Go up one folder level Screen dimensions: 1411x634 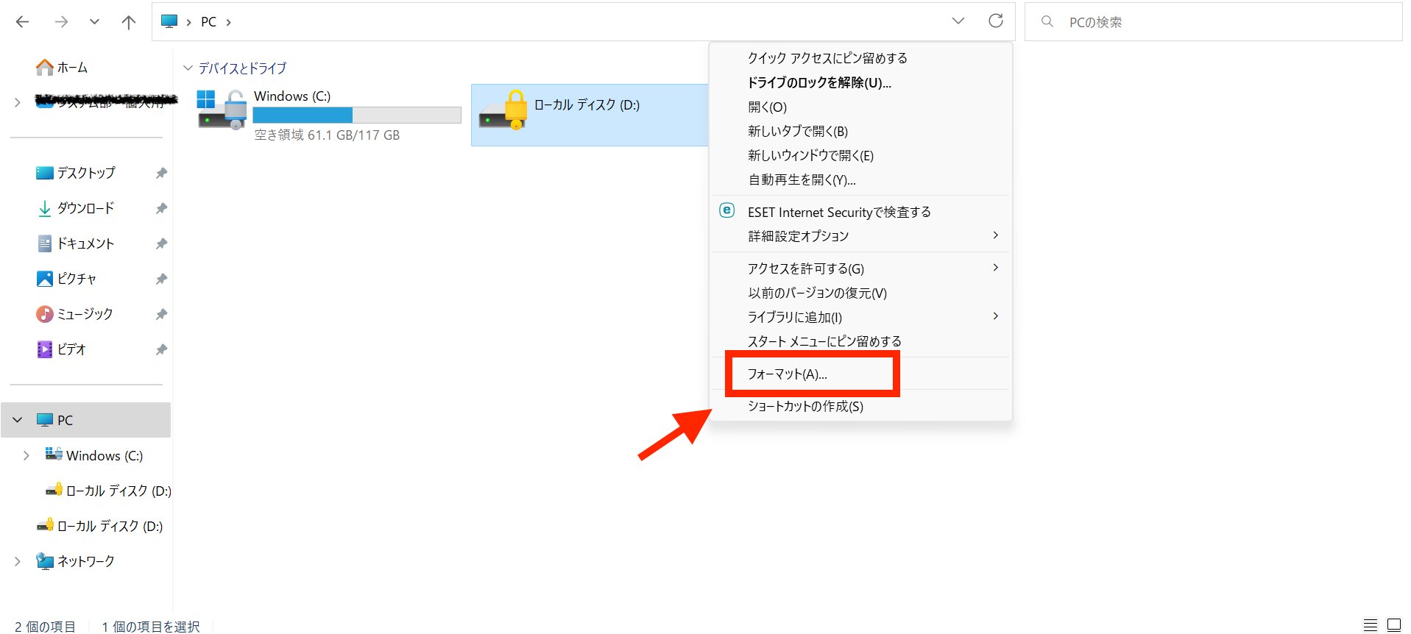[x=129, y=22]
